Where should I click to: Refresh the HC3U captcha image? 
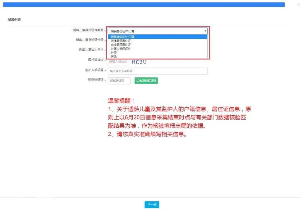tap(139, 62)
